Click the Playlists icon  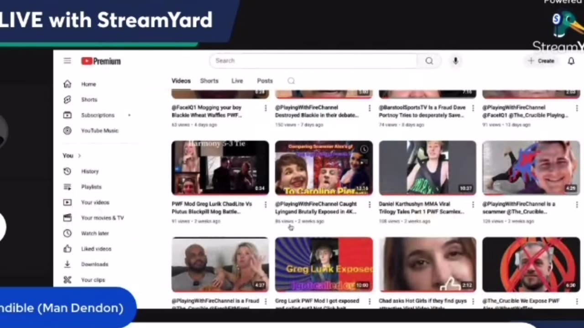coord(68,187)
